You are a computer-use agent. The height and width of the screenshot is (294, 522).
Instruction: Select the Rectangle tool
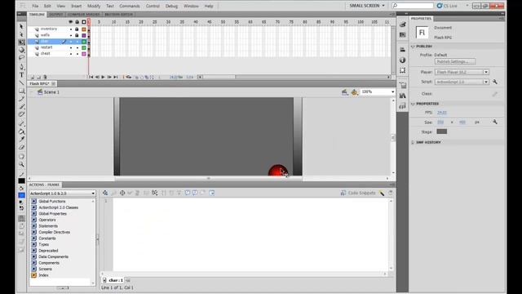(22, 91)
